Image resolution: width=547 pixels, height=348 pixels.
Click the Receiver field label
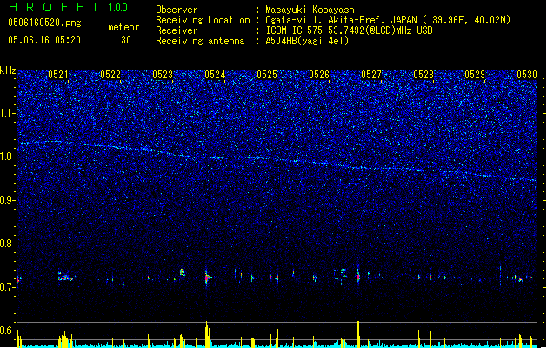click(x=177, y=30)
